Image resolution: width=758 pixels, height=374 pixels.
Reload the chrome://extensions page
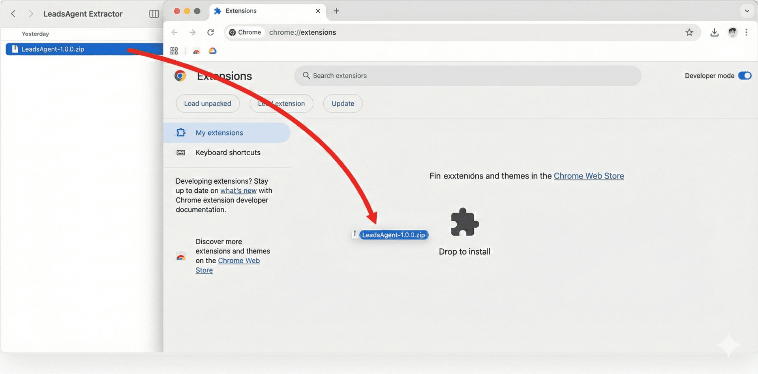coord(211,32)
